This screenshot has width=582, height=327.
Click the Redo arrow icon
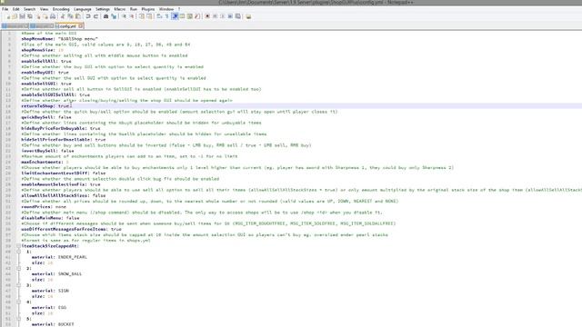95,16
